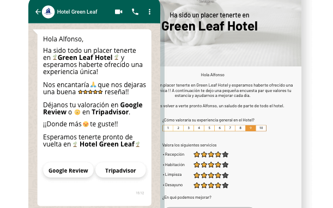Rate Recepción with the fifth star
Screen dimensions: 333x208
click(x=225, y=155)
